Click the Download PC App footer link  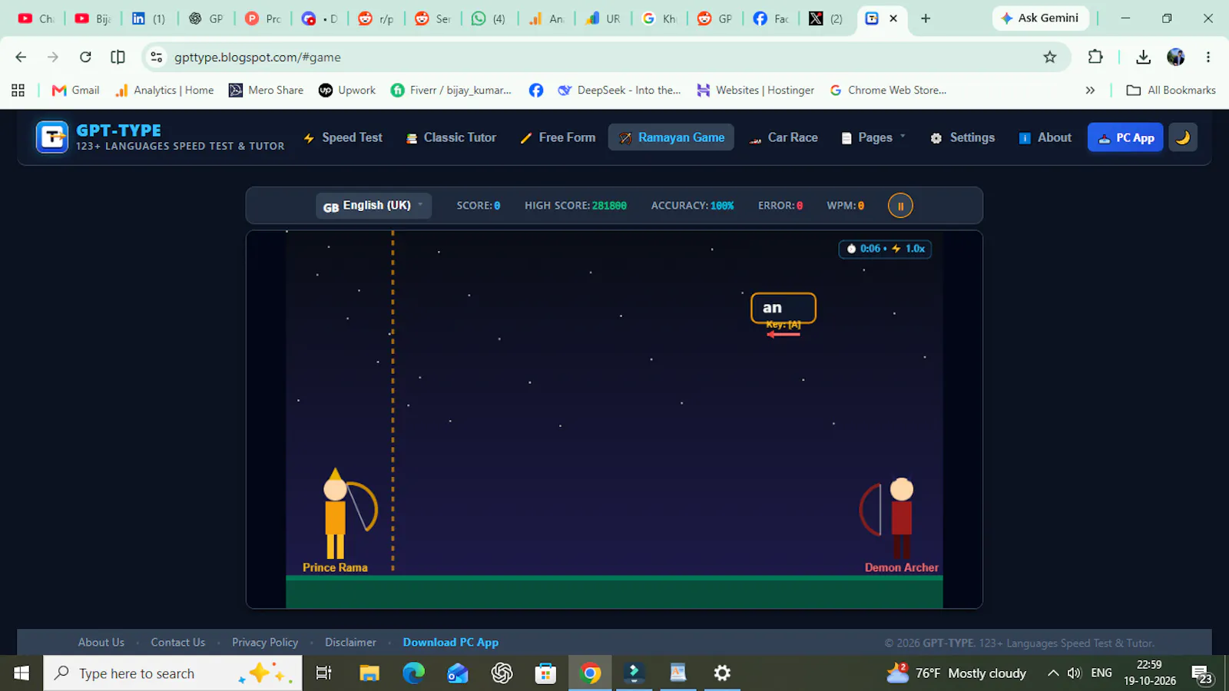click(x=451, y=643)
